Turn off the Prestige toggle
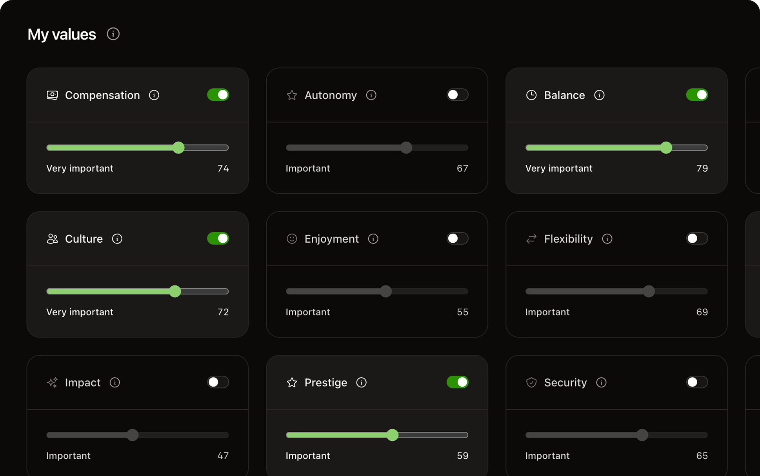This screenshot has width=760, height=476. [458, 382]
